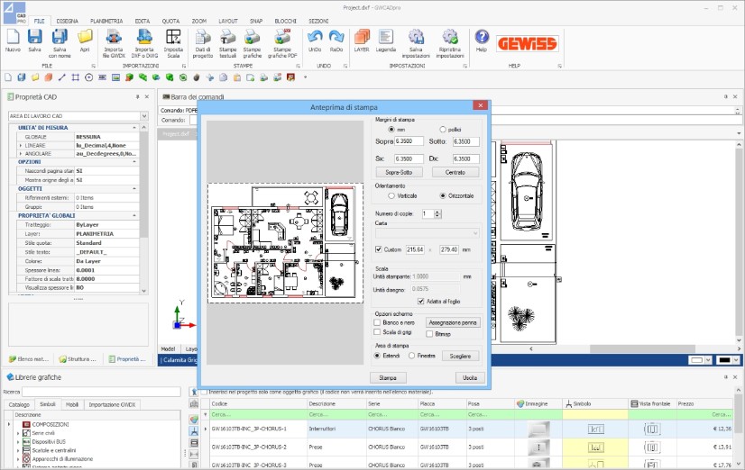Open the Carta paper dropdown
The height and width of the screenshot is (470, 745).
(x=428, y=233)
